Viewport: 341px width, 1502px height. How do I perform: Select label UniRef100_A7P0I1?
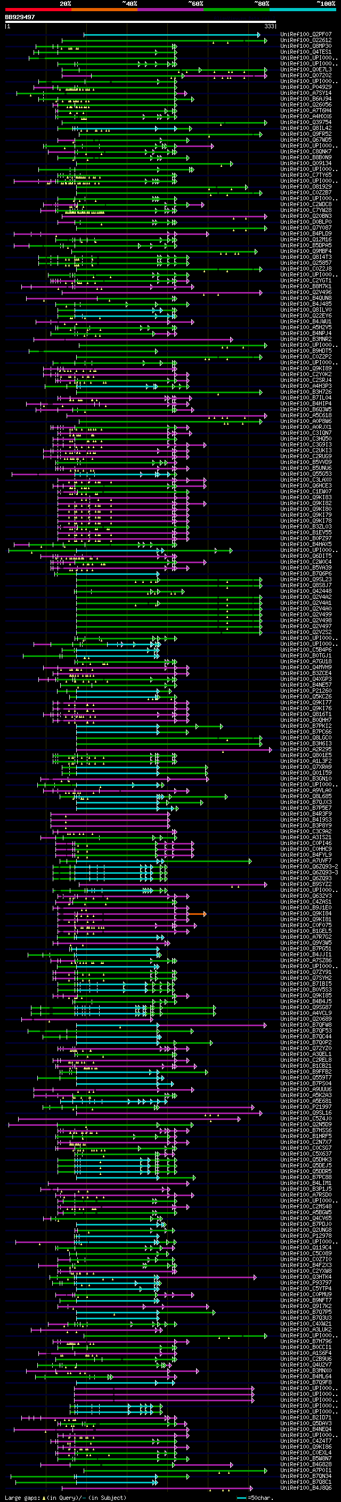305,1470
